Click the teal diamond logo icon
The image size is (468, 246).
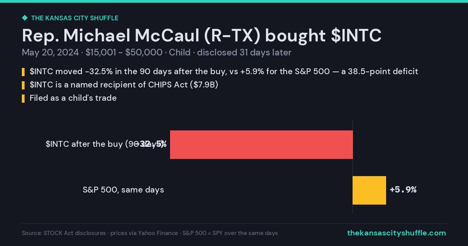coord(25,18)
